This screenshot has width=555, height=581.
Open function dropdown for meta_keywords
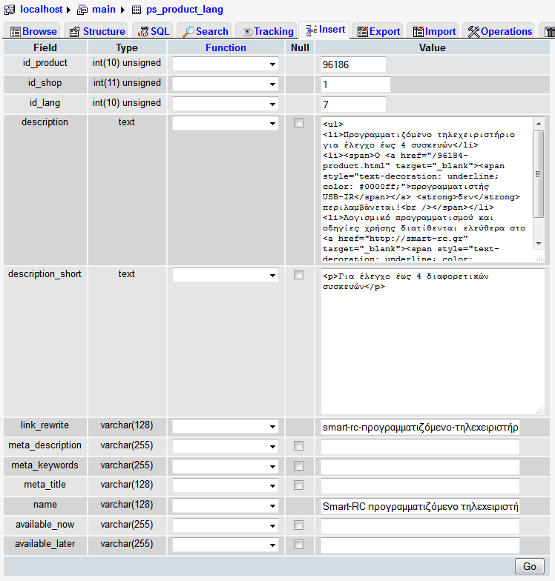226,467
